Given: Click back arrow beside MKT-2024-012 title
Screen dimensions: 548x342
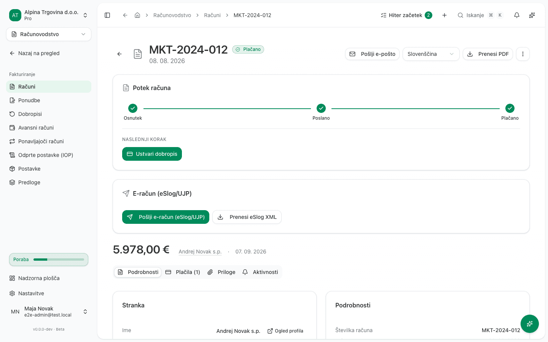Looking at the screenshot, I should tap(119, 54).
